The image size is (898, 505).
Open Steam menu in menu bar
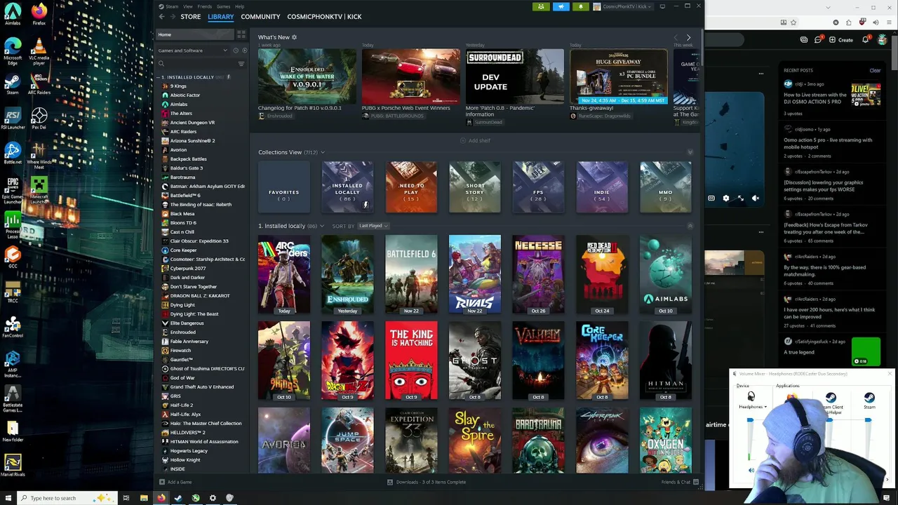pyautogui.click(x=172, y=6)
